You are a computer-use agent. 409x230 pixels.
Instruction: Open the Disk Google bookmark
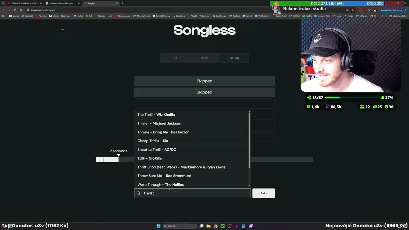tap(219, 16)
